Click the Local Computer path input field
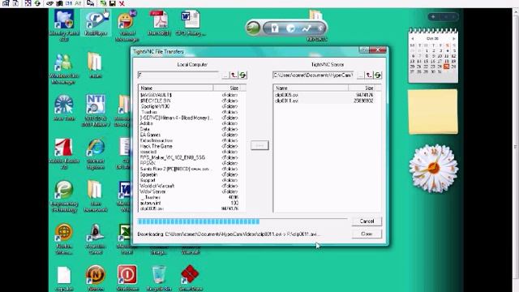 tap(178, 75)
